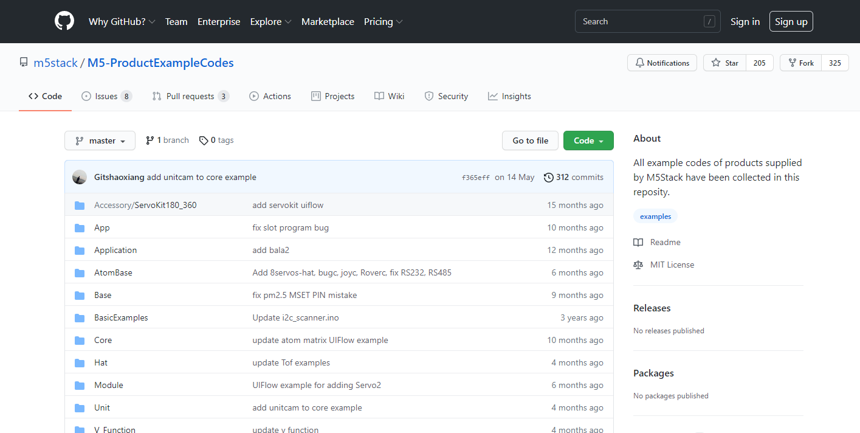Viewport: 860px width, 433px height.
Task: Click the repository book icon beside m5stack
Action: pyautogui.click(x=24, y=63)
